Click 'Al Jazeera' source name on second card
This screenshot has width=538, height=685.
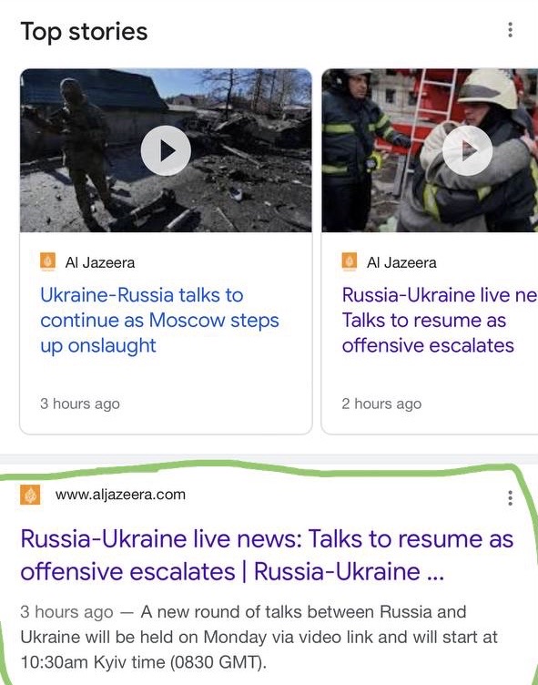coord(401,262)
